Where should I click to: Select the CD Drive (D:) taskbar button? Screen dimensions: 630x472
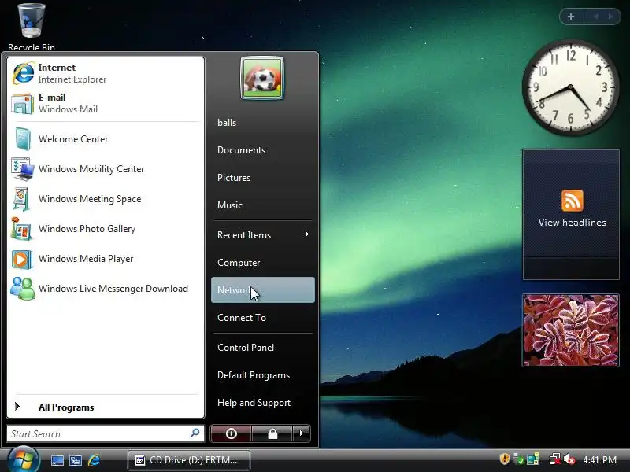[x=189, y=460]
